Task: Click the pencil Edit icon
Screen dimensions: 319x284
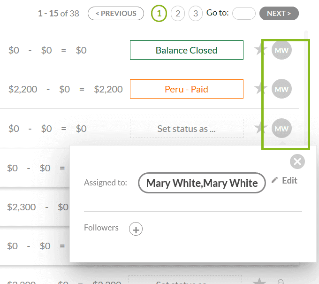Action: tap(275, 180)
